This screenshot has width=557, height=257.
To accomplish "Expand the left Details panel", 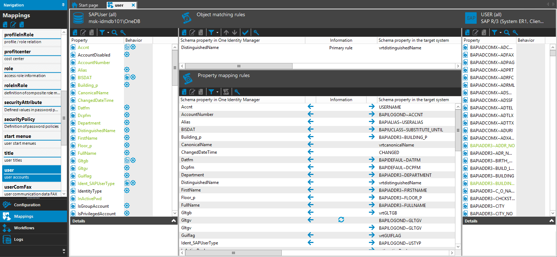I will pyautogui.click(x=174, y=221).
